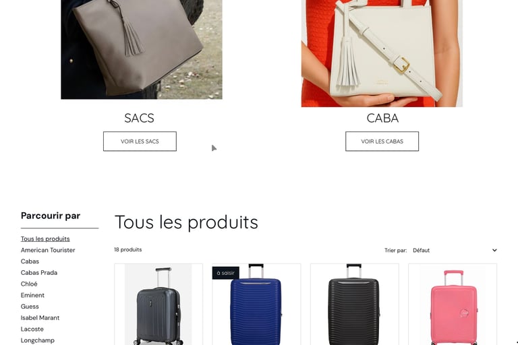Viewport: 518px width, 345px height.
Task: Open the Longchamp category
Action: pos(38,340)
